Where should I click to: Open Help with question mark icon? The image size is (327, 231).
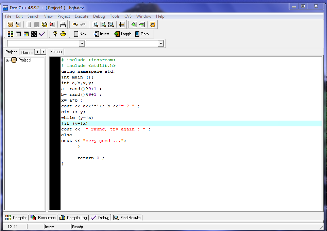[x=55, y=34]
